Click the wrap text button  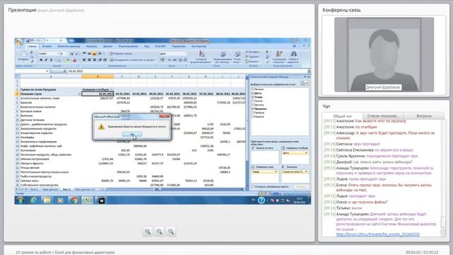[x=121, y=54]
